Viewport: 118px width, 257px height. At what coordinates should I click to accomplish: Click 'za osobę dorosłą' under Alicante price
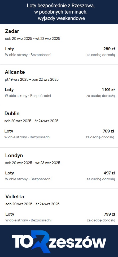coord(101,96)
